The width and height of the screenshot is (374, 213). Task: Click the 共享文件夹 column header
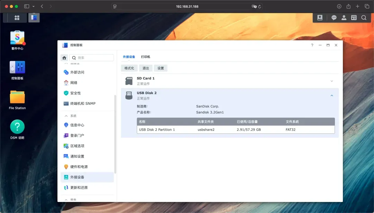pos(206,122)
